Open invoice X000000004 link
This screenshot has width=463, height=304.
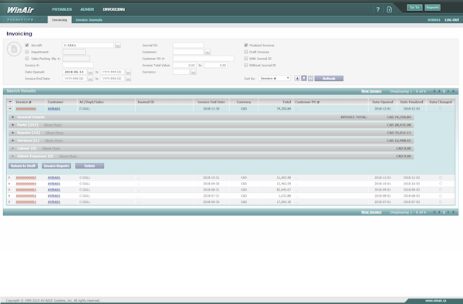click(x=26, y=184)
